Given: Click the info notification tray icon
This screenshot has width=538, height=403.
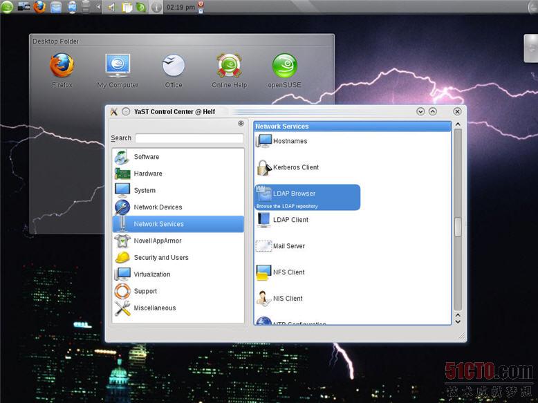Looking at the screenshot, I should 156,7.
